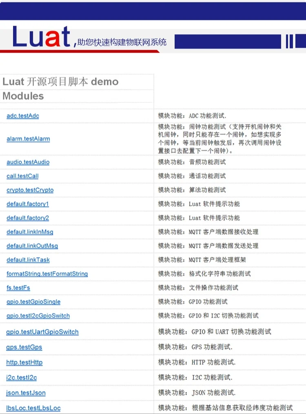Open the alarm.testAlarm link
This screenshot has height=414, width=306.
28,139
